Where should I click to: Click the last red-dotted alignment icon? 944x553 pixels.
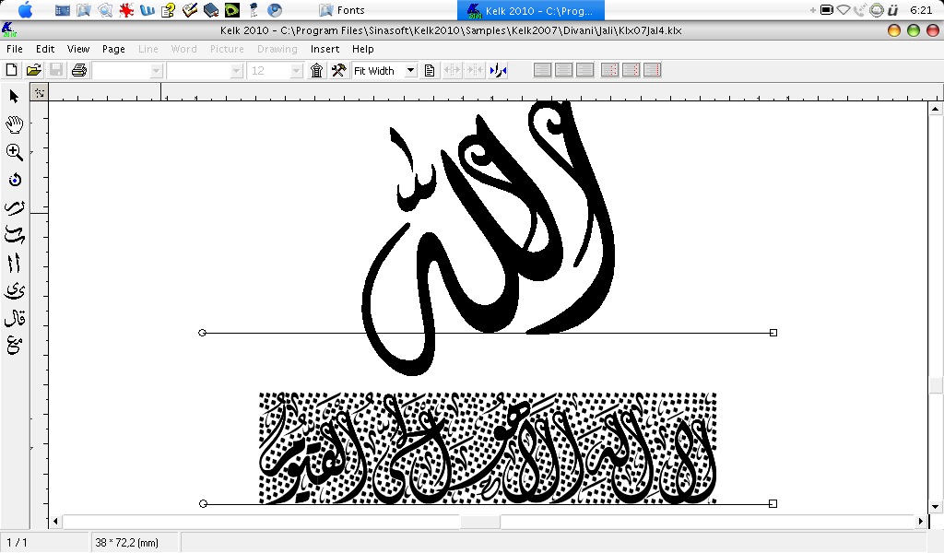pyautogui.click(x=652, y=70)
